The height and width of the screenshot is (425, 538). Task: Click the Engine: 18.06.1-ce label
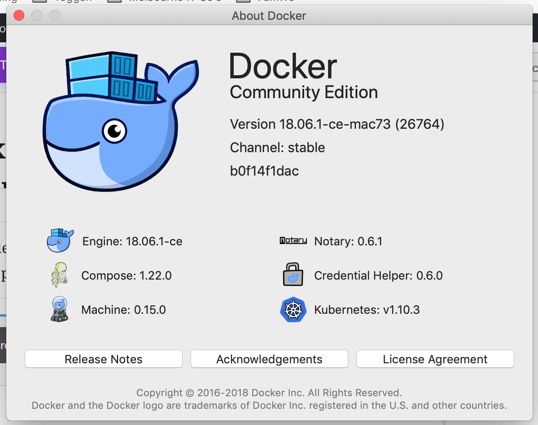click(132, 241)
